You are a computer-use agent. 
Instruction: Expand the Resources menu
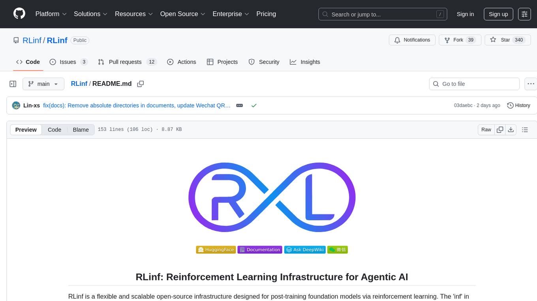tap(134, 14)
